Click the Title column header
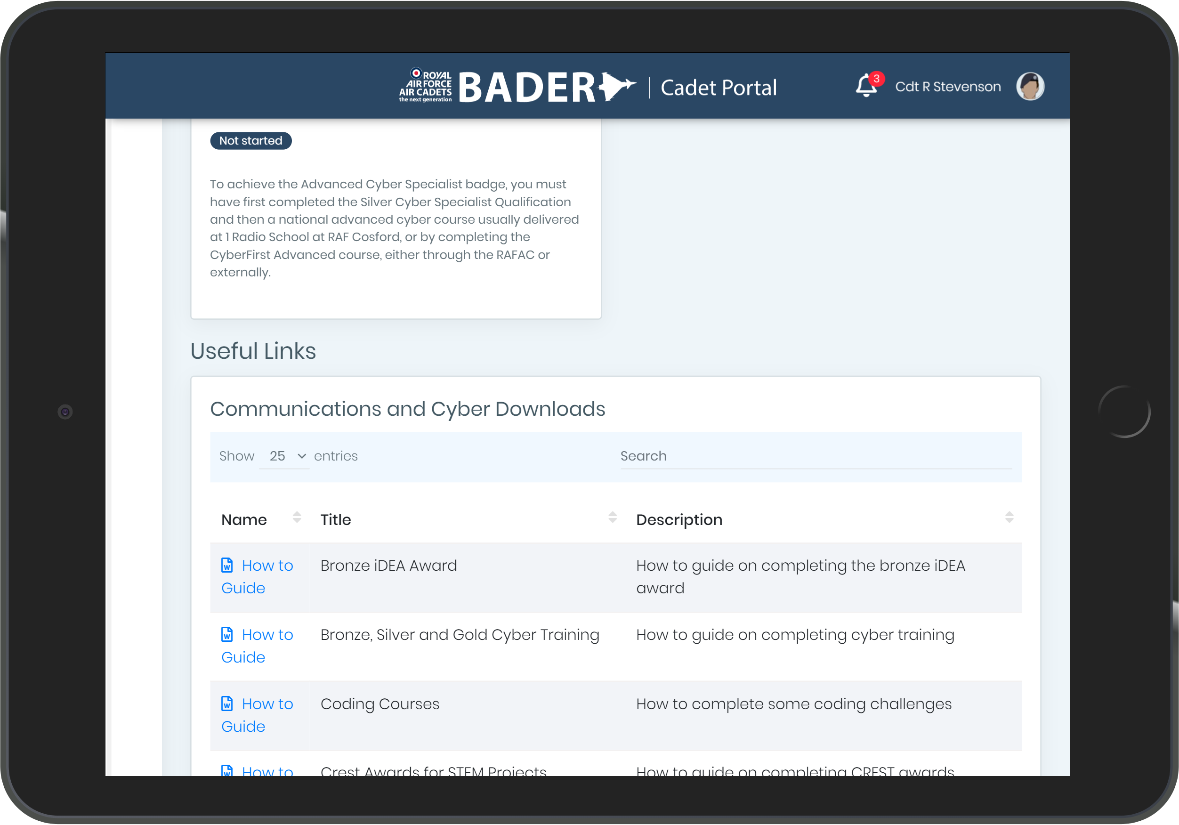1179x825 pixels. click(336, 520)
